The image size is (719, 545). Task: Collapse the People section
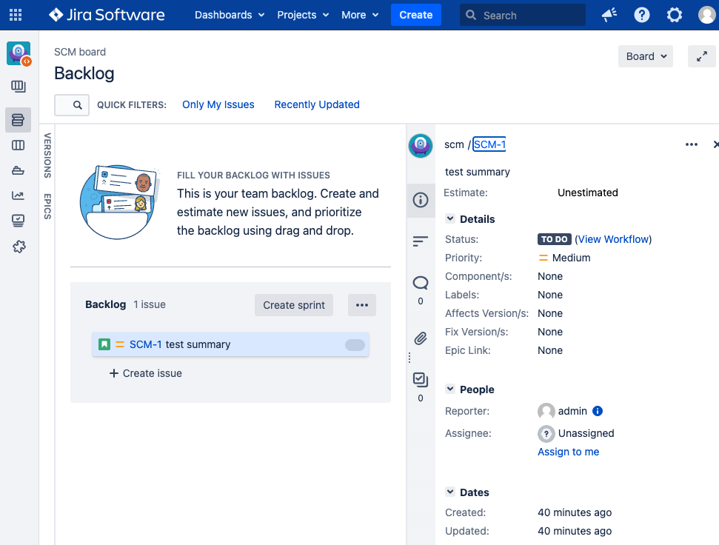tap(450, 389)
